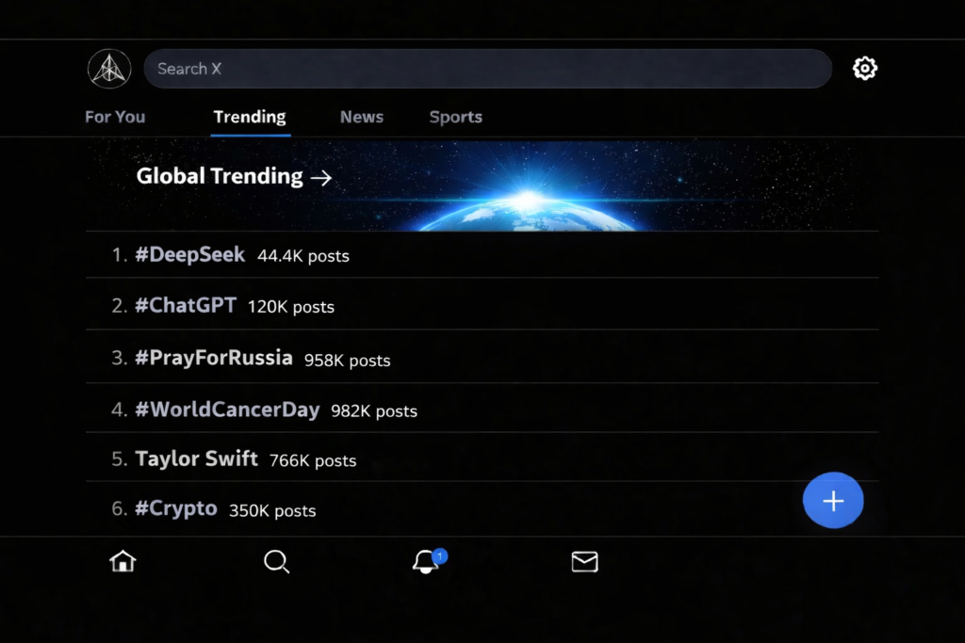This screenshot has width=965, height=643.
Task: Select the Trending tab
Action: [249, 117]
